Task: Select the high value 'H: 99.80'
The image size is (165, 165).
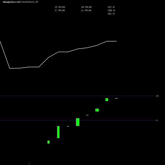Action: 86,7
